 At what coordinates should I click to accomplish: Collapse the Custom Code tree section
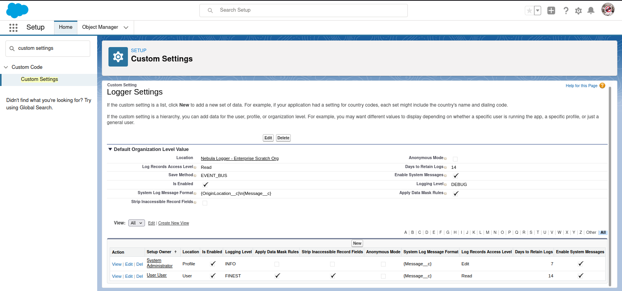[6, 67]
